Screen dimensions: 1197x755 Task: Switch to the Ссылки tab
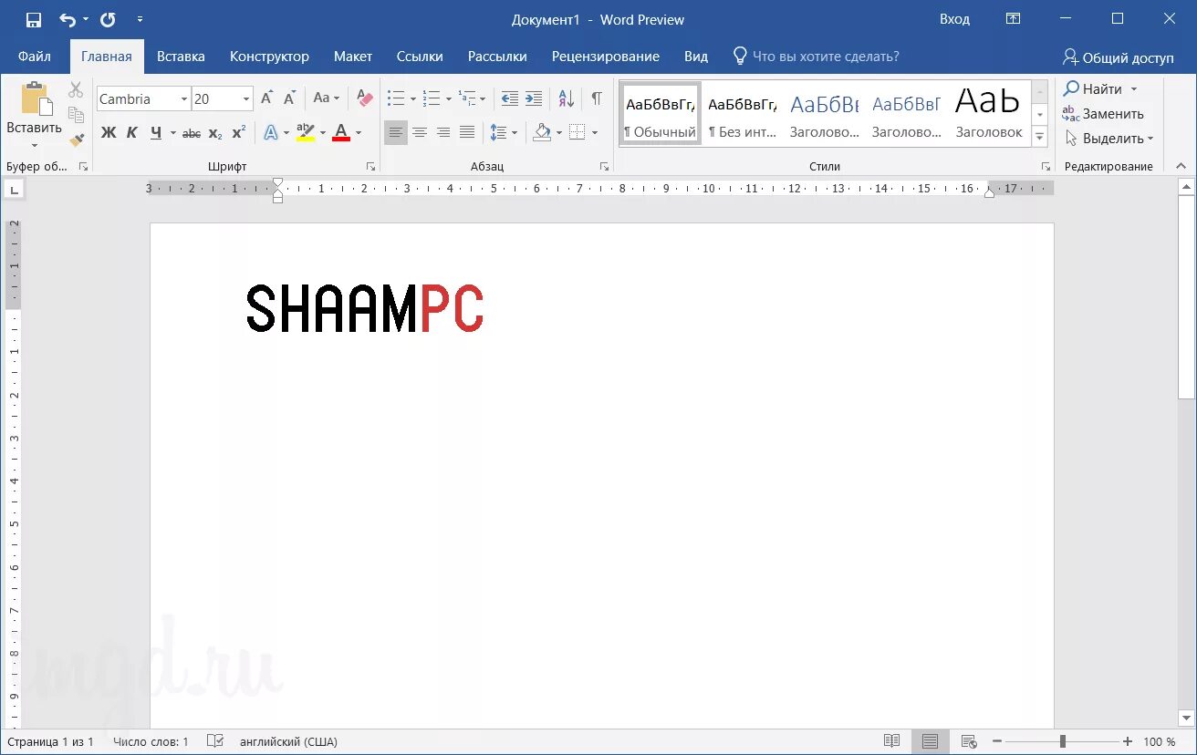tap(420, 56)
